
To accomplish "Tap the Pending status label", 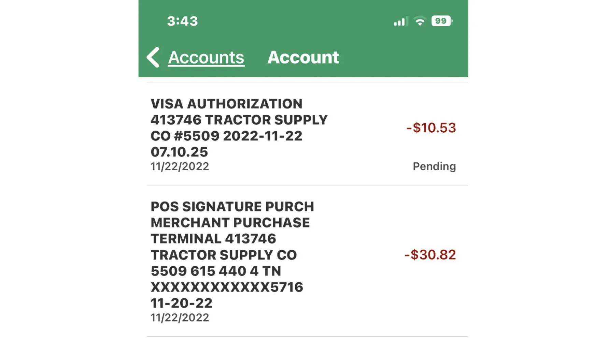I will (434, 166).
